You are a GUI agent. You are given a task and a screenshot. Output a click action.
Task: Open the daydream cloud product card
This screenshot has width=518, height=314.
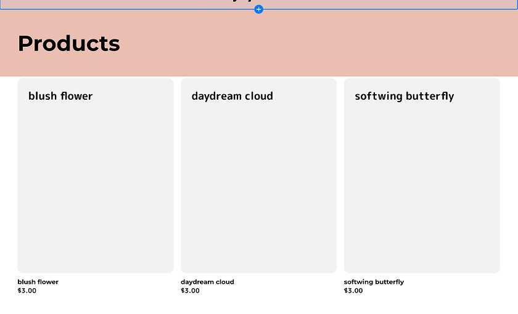(x=258, y=175)
